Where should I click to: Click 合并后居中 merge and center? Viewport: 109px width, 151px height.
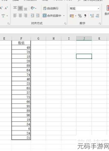[x=52, y=16]
